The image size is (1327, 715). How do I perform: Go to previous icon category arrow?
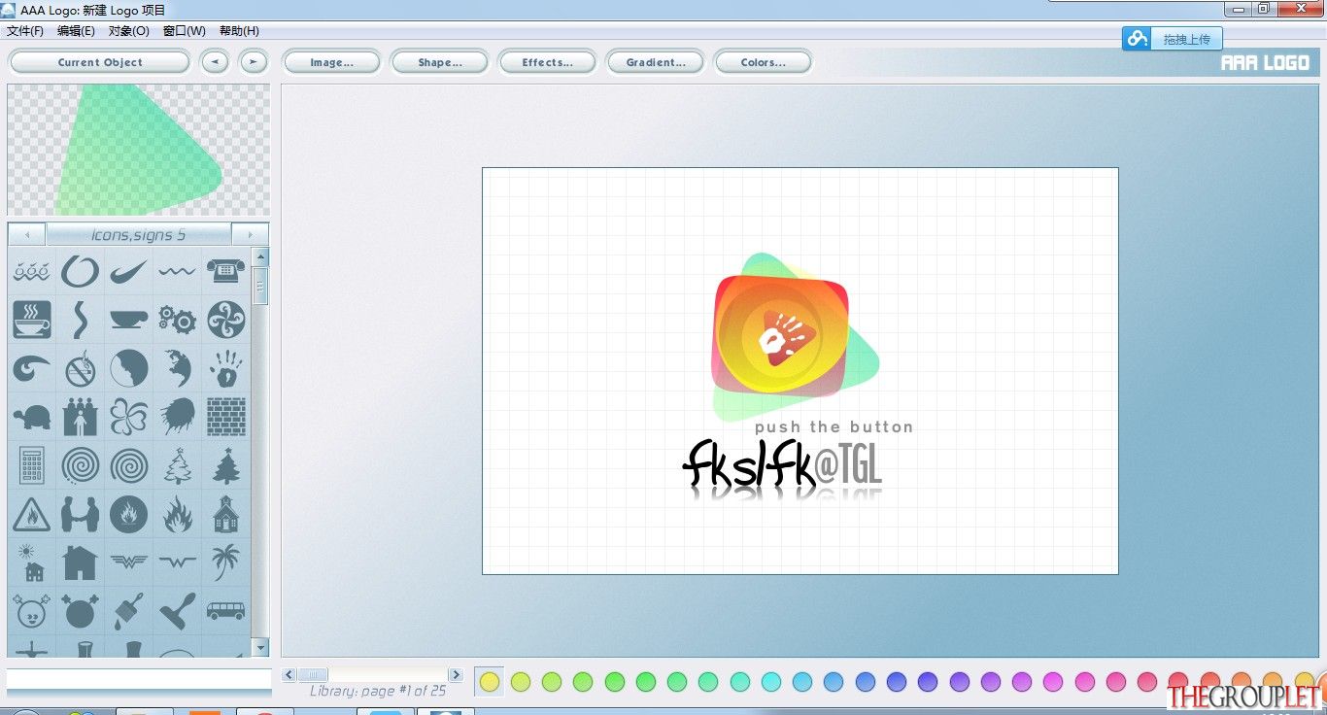pyautogui.click(x=27, y=234)
